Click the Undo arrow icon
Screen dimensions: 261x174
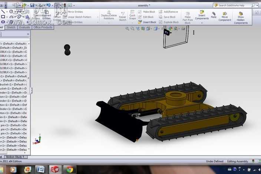[49, 5]
